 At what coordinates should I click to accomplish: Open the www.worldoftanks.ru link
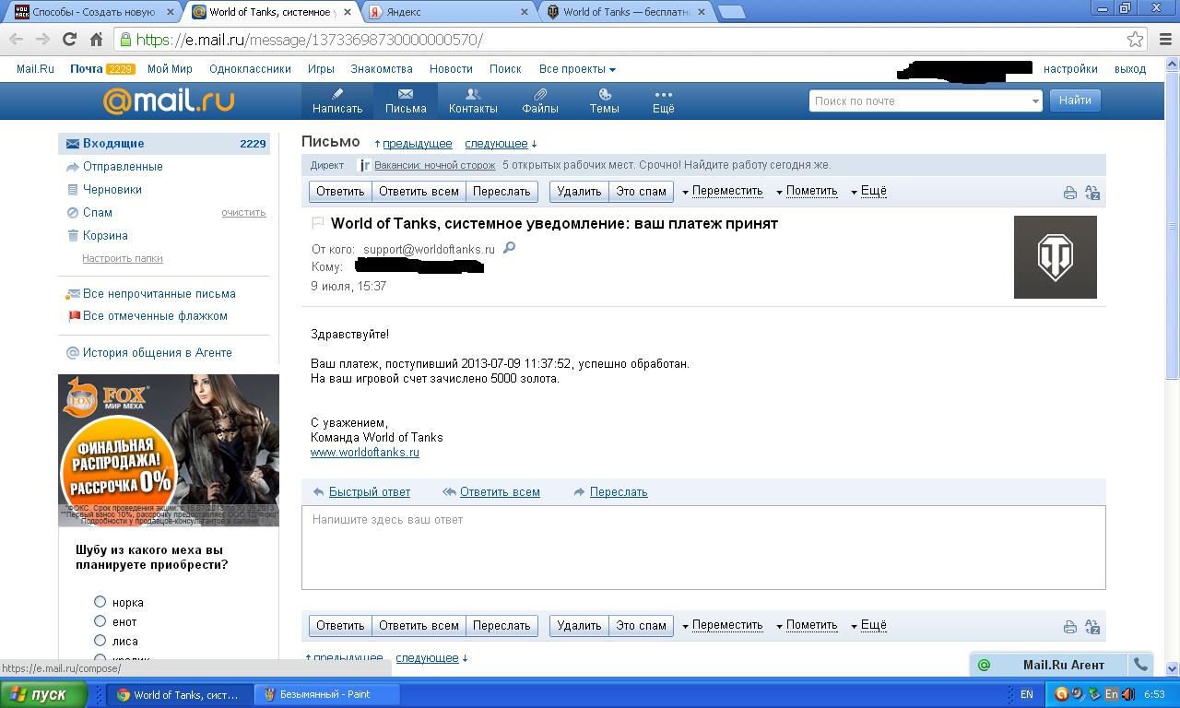(x=365, y=453)
